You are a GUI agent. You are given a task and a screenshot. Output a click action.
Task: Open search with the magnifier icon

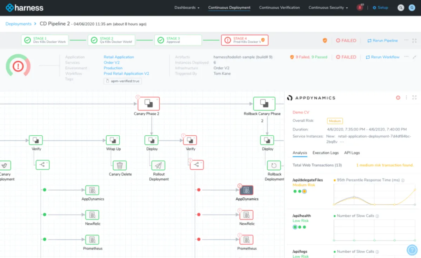(401, 7)
